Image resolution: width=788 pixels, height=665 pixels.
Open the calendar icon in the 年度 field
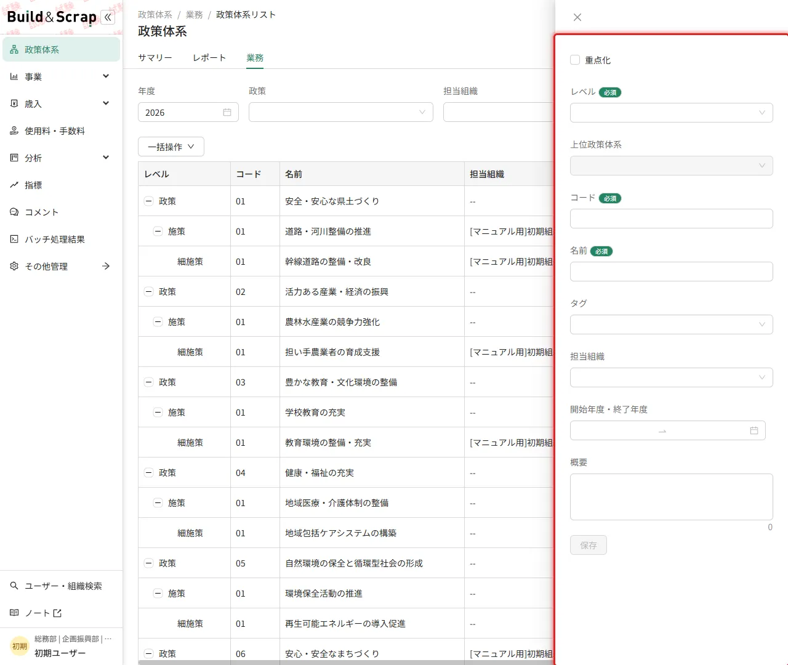(227, 113)
